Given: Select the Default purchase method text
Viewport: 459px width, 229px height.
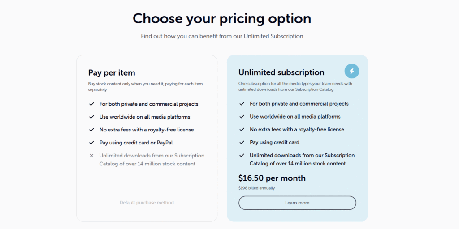Looking at the screenshot, I should tap(147, 203).
